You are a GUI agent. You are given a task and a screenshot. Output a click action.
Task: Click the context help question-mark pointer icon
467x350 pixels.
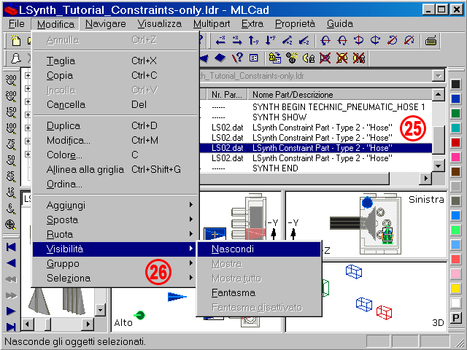click(237, 58)
